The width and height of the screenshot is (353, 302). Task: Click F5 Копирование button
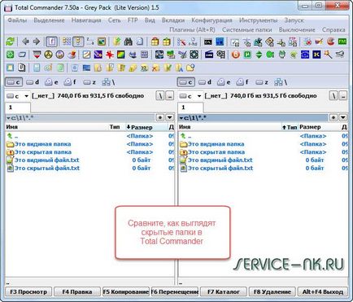126,291
